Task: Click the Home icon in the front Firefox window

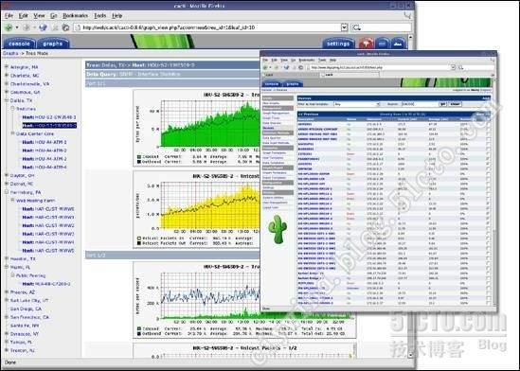Action: click(x=300, y=67)
